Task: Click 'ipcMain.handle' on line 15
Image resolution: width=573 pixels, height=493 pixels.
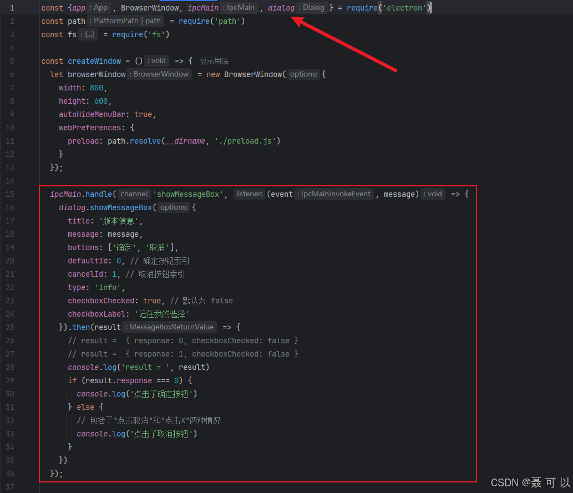Action: click(81, 194)
